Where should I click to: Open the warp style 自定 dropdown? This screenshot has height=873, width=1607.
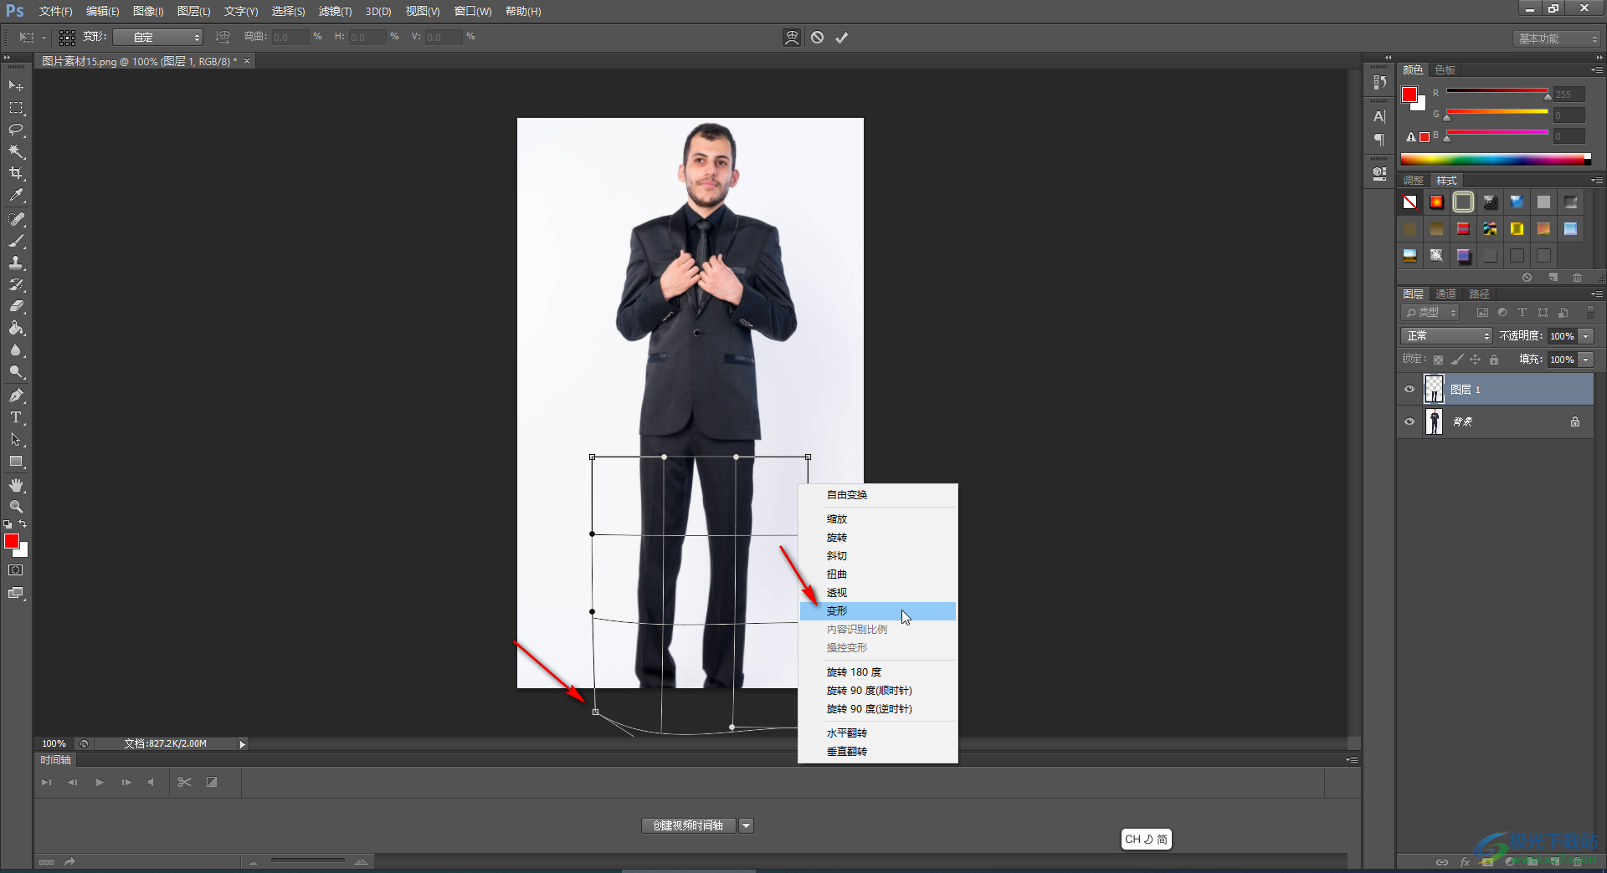click(157, 38)
